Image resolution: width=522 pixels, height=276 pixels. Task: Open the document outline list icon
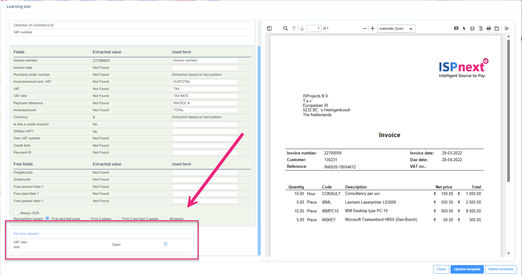pos(481,28)
